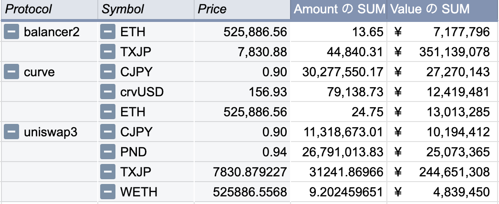499x204 pixels.
Task: Click minus icon beside curve CJPY
Action: click(x=108, y=72)
